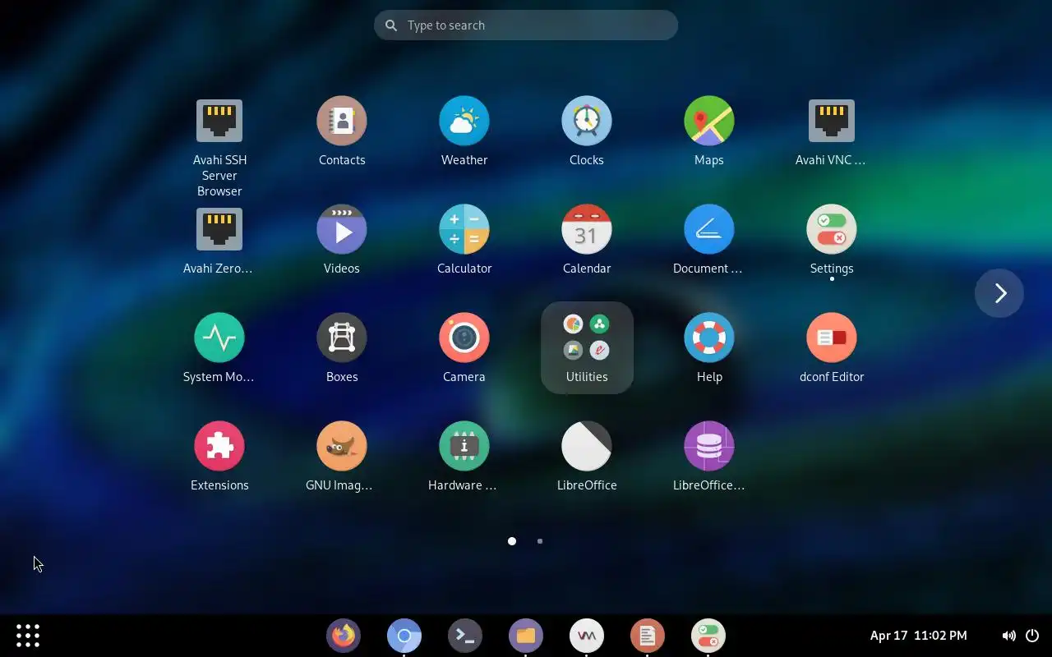Open the Videos app

tap(342, 229)
